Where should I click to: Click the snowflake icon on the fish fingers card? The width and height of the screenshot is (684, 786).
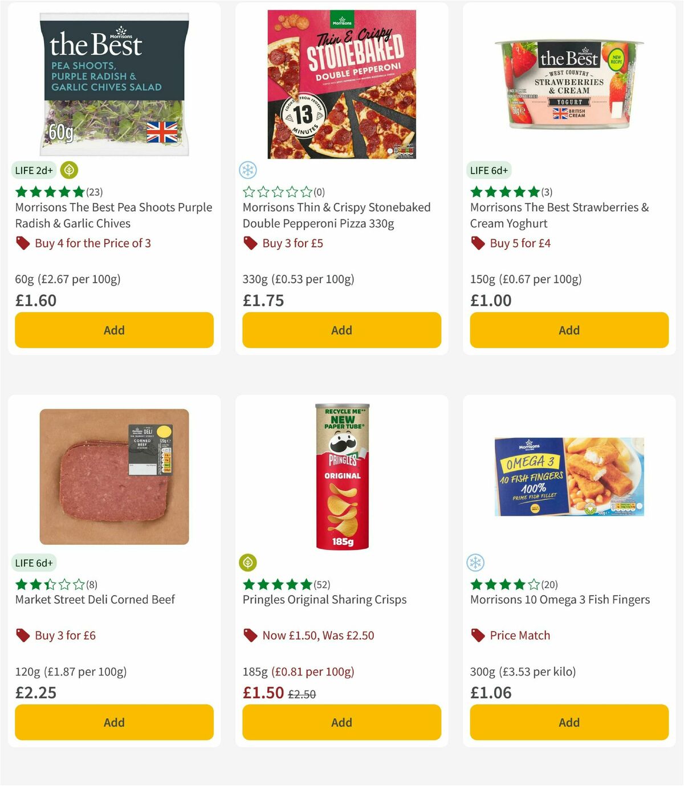477,561
